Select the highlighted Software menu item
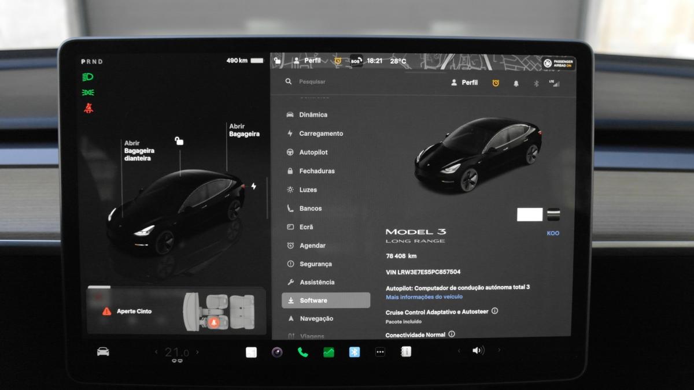Screen dimensions: 694x390 point(326,300)
